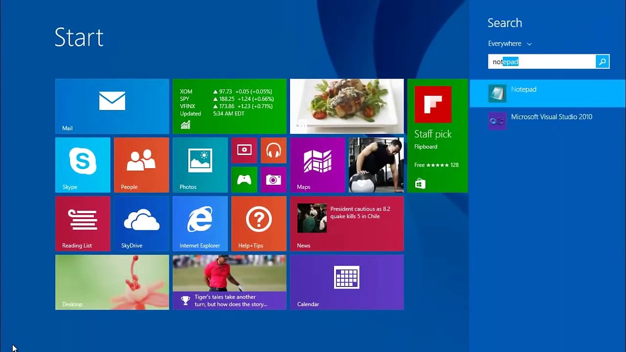Click the "Updated 5:34 AM EDT" text
The width and height of the screenshot is (626, 352).
coord(212,113)
